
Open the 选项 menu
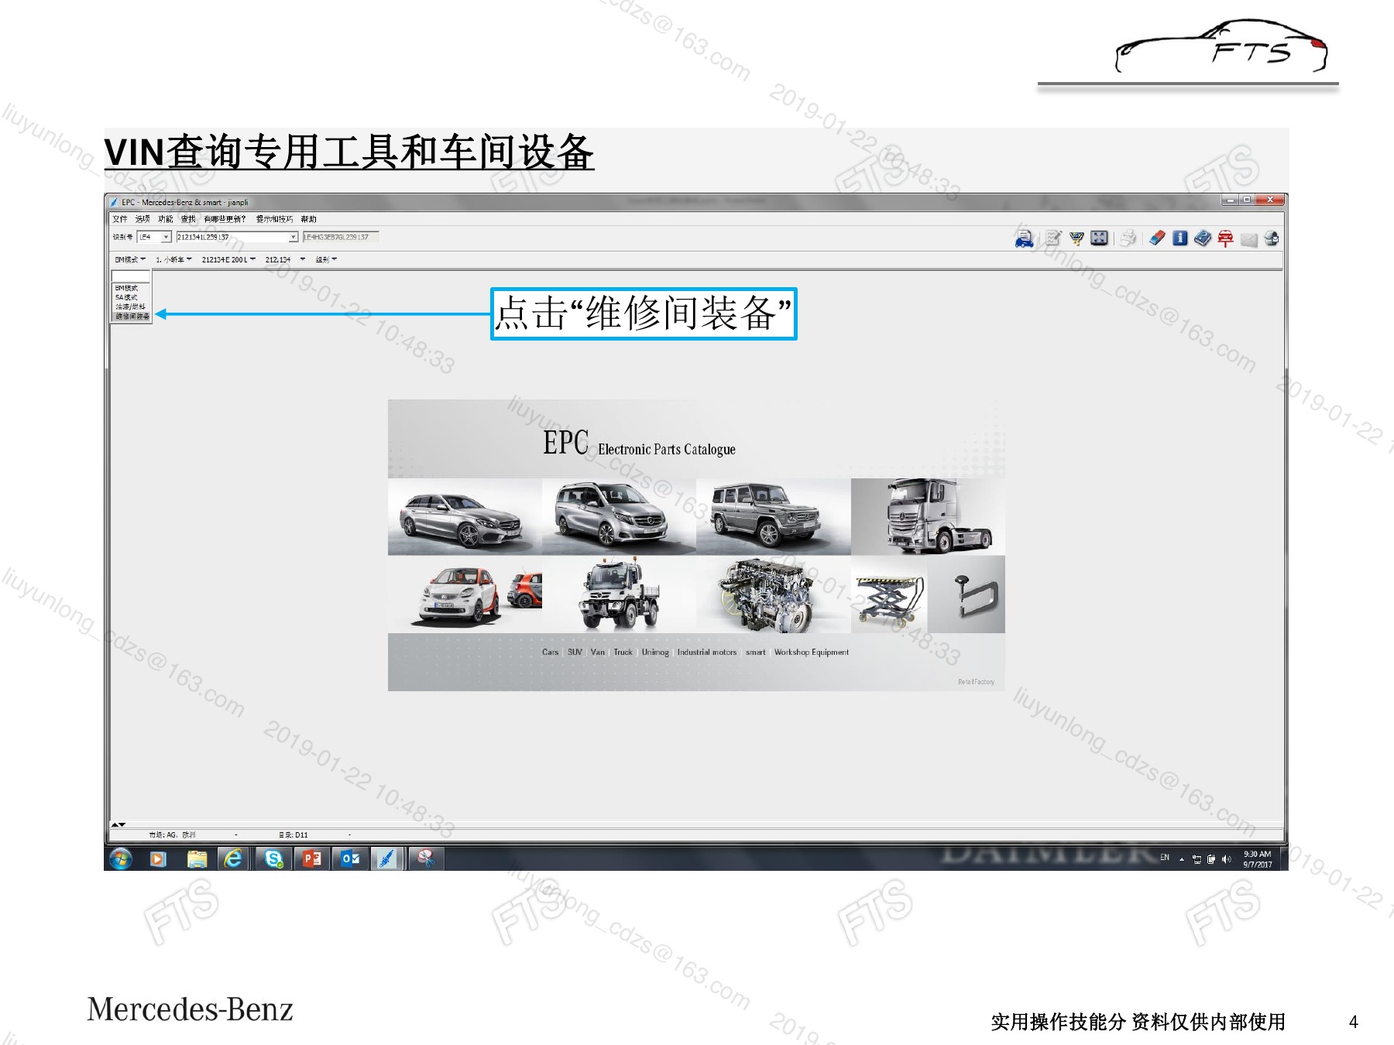(142, 219)
